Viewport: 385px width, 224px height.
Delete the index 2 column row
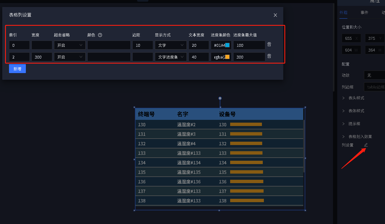tap(269, 56)
